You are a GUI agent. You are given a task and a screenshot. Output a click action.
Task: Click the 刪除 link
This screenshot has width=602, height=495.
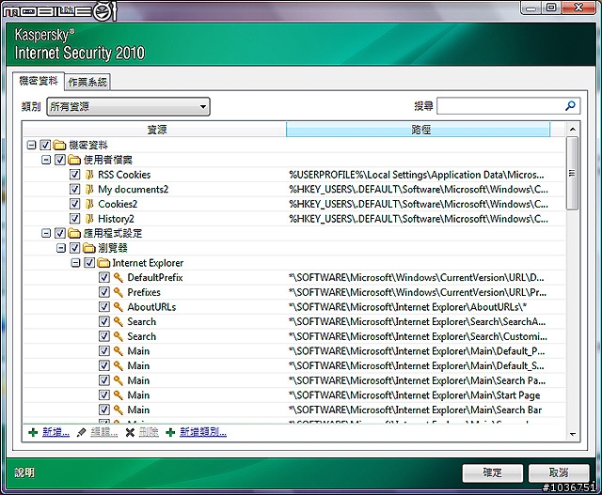click(x=149, y=432)
